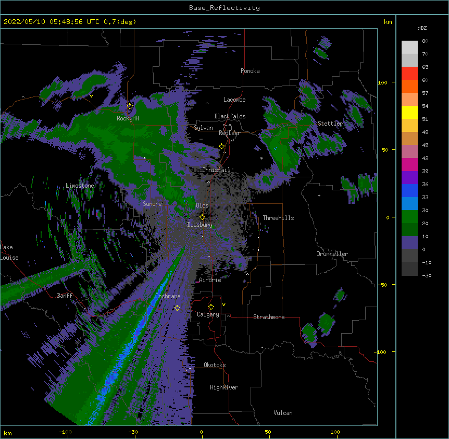449x439 pixels.
Task: Select the Blackfalds label
Action: pyautogui.click(x=230, y=116)
